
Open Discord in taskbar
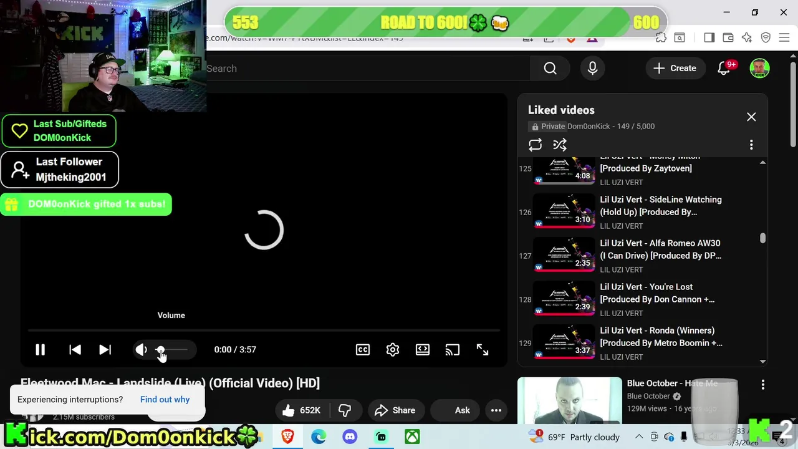coord(350,437)
